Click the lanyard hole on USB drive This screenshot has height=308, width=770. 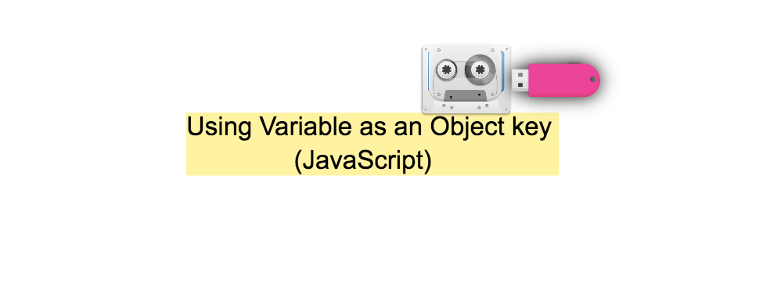click(592, 80)
